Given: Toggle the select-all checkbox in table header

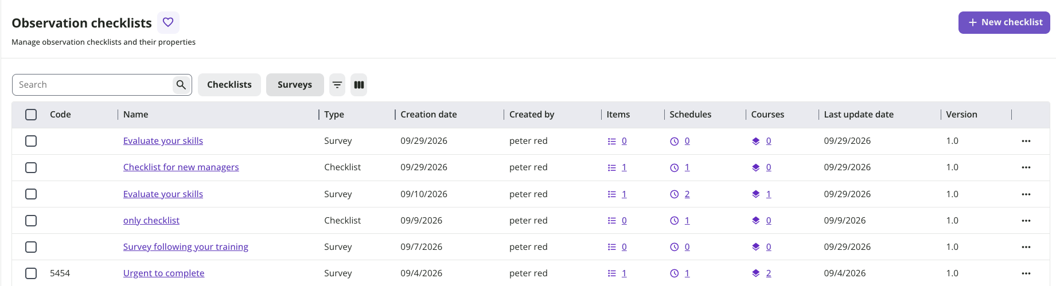Looking at the screenshot, I should click(31, 115).
